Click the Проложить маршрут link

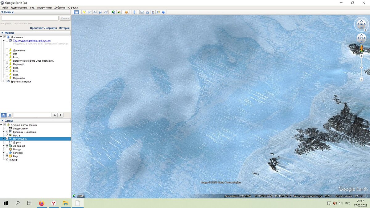43,28
